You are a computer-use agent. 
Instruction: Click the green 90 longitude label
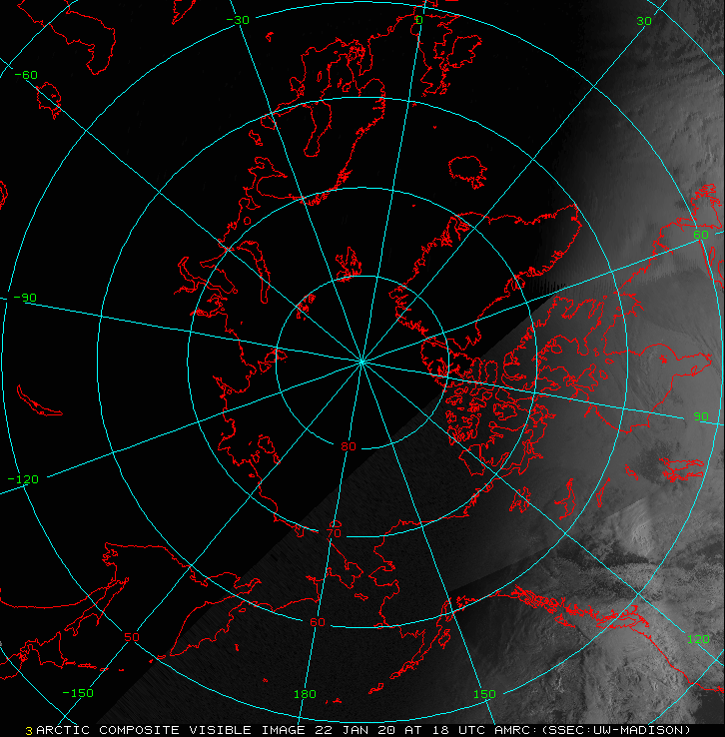point(701,416)
